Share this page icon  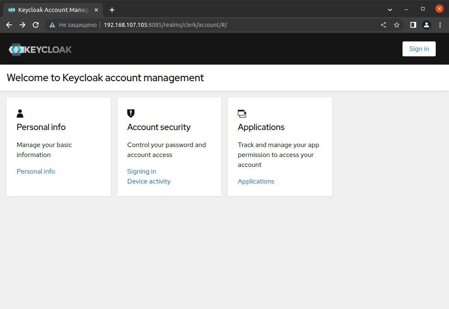click(x=383, y=25)
